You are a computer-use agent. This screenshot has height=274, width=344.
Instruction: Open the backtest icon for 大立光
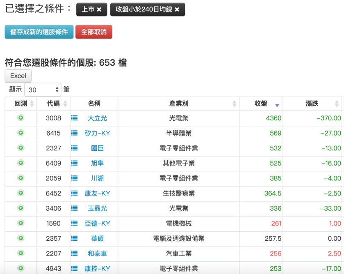[21, 118]
